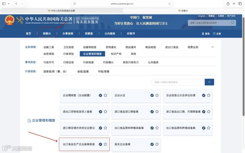Open 我要办 navigation item
This screenshot has width=245, height=153.
pyautogui.click(x=47, y=34)
